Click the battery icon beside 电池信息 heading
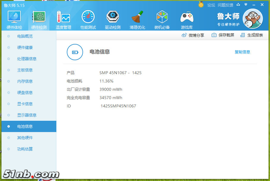This screenshot has height=181, width=270. 75,52
